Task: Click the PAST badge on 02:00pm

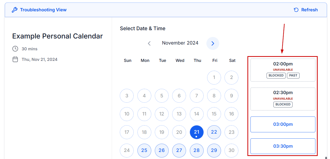Action: point(293,75)
